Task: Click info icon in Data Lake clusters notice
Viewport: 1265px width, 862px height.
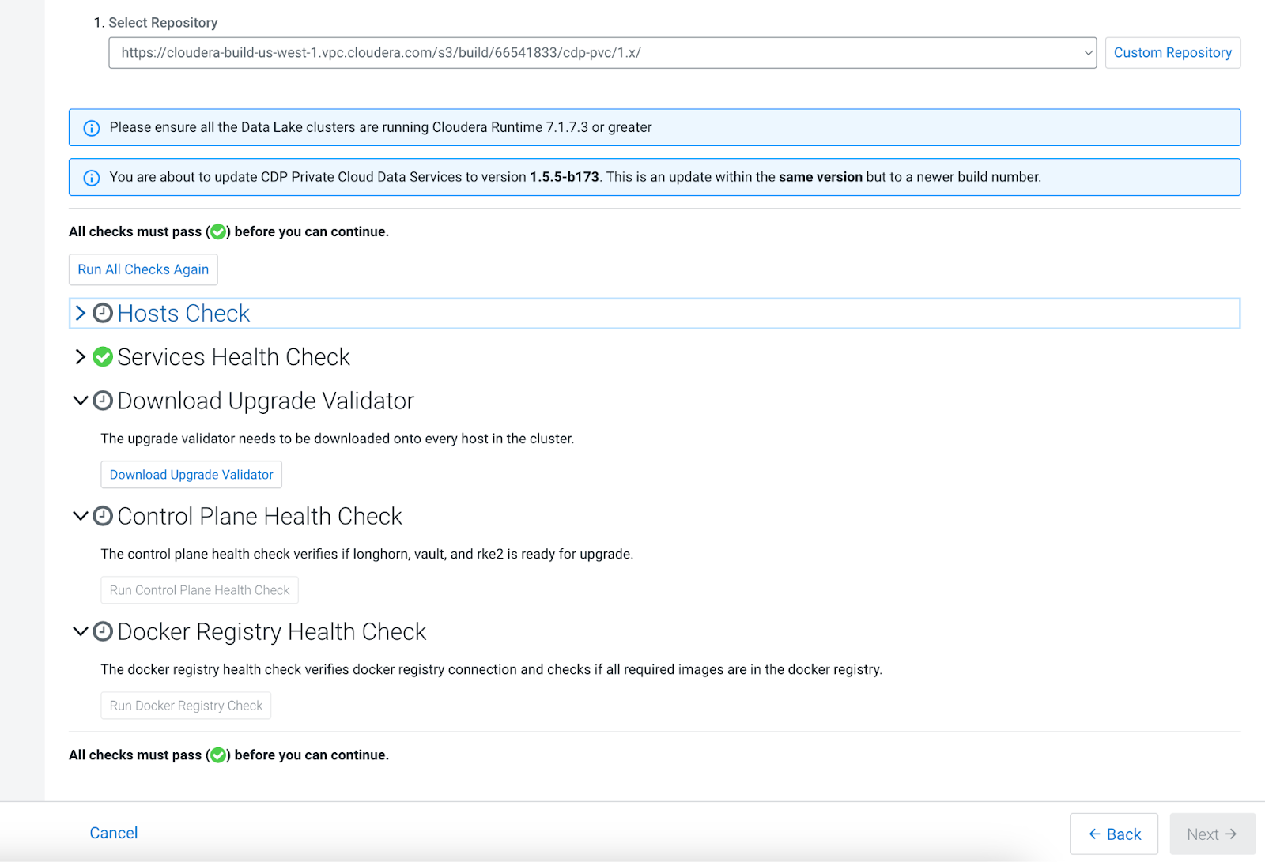Action: click(x=92, y=128)
